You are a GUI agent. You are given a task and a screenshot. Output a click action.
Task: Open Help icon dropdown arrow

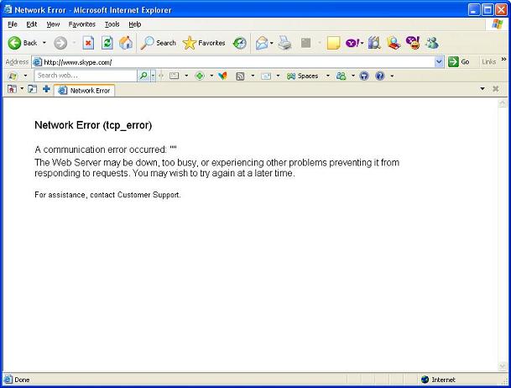(x=392, y=76)
